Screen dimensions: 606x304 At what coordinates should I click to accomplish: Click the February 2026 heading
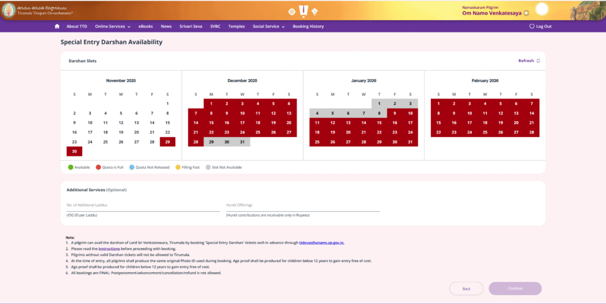485,81
